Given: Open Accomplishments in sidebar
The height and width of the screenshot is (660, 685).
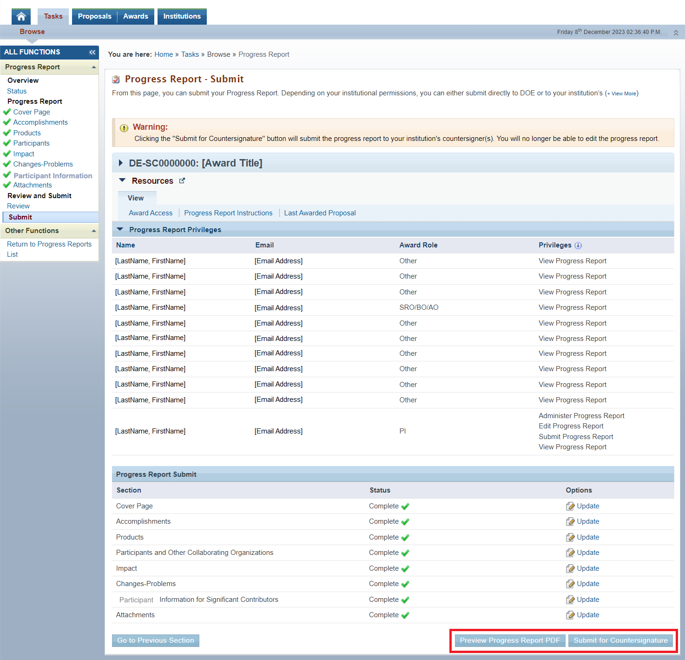Looking at the screenshot, I should (x=40, y=122).
